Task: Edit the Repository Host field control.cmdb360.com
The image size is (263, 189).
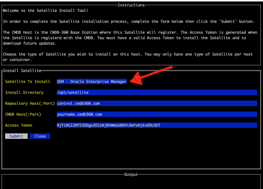Action: [157, 103]
